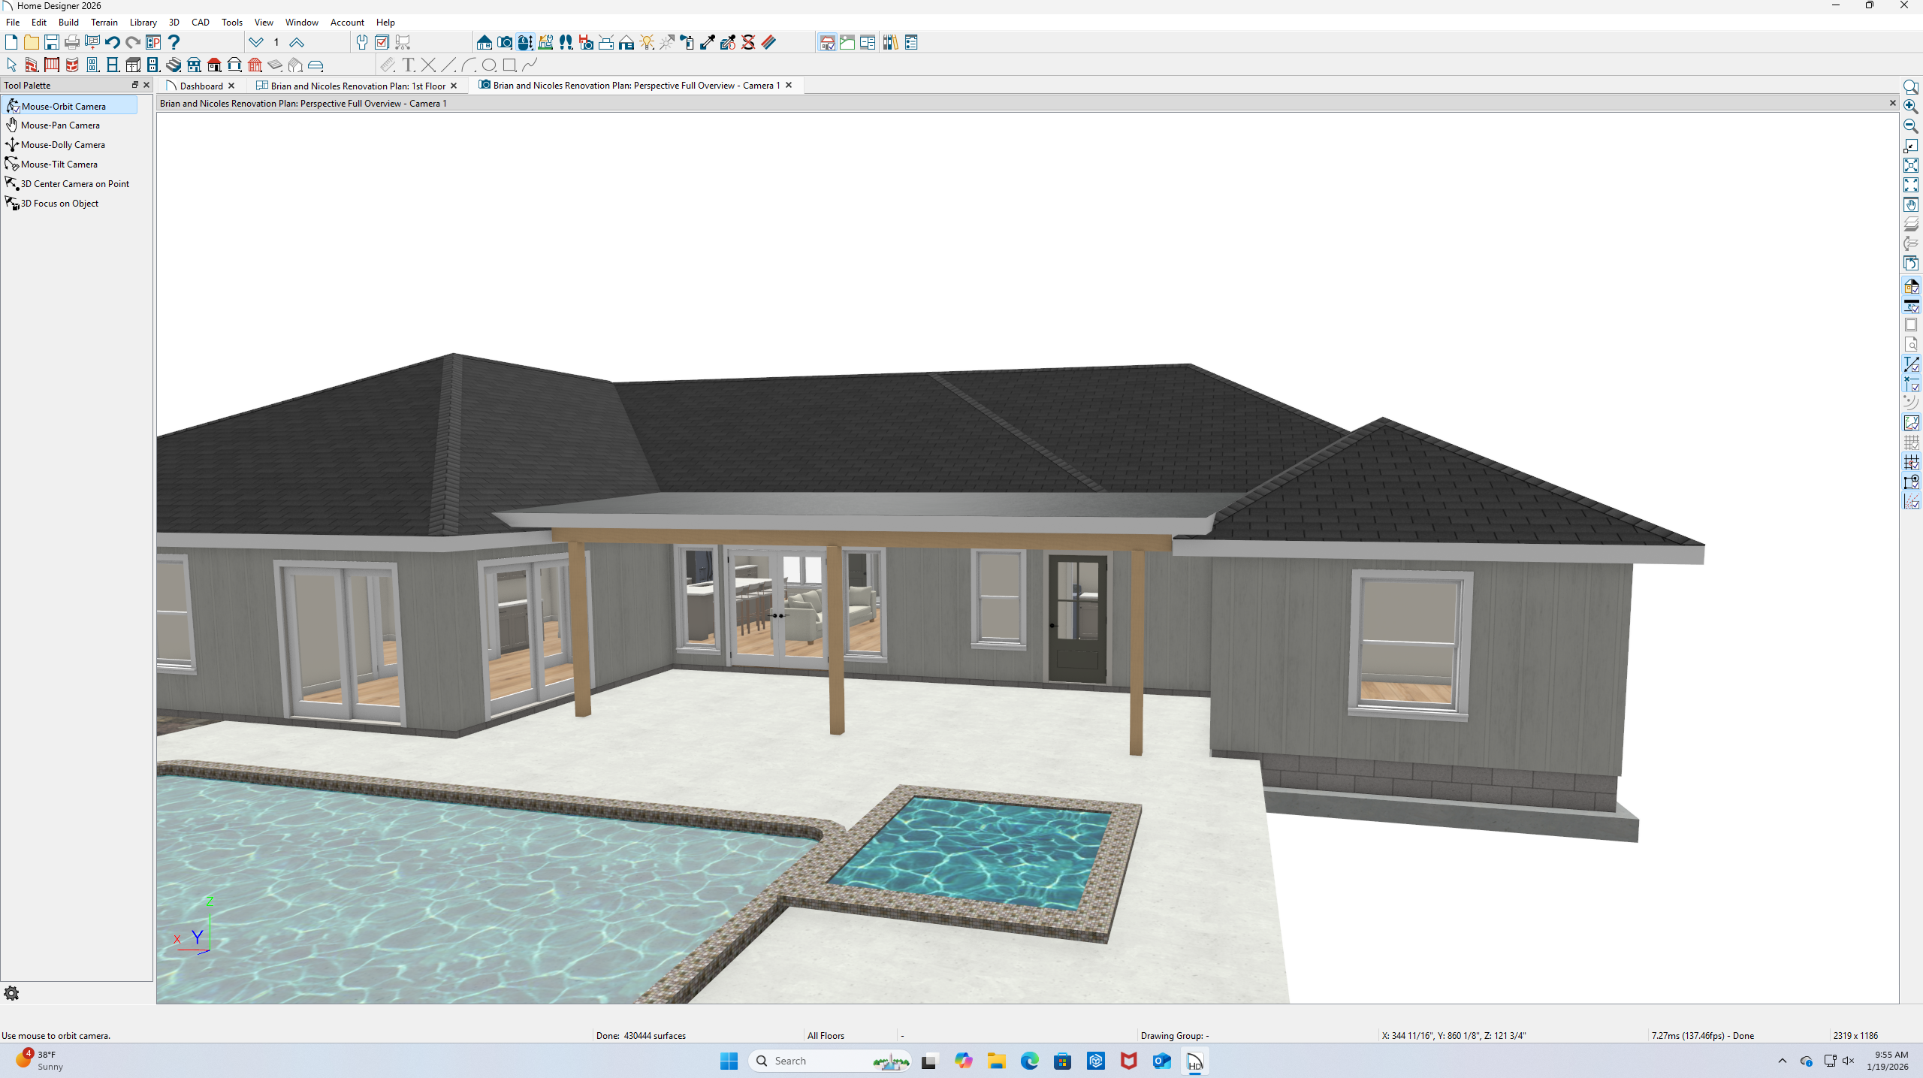This screenshot has width=1923, height=1078.
Task: Select the Material Eyedropper tool
Action: click(708, 42)
